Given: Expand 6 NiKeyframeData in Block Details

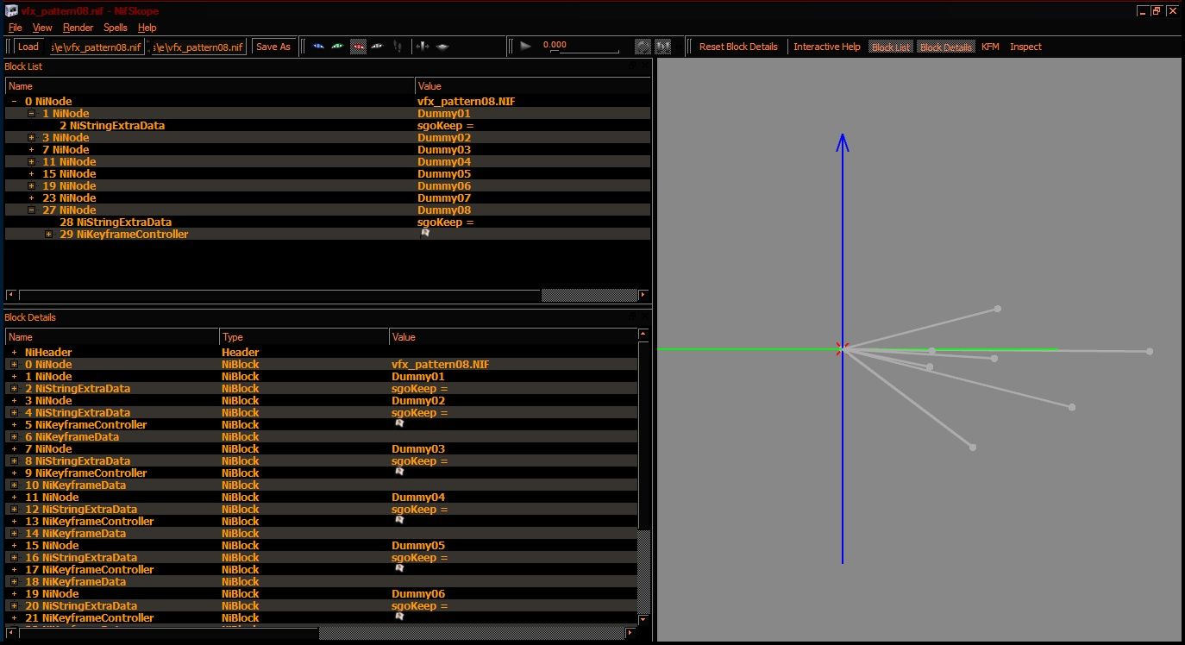Looking at the screenshot, I should [x=14, y=437].
